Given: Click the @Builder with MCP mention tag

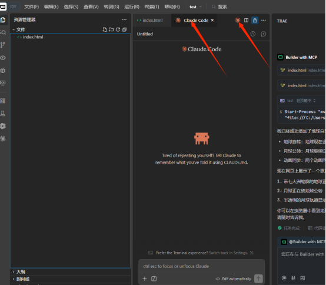Looking at the screenshot, I should coord(303,242).
